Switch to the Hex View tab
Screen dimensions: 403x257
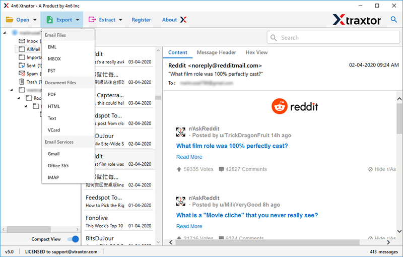tap(256, 52)
